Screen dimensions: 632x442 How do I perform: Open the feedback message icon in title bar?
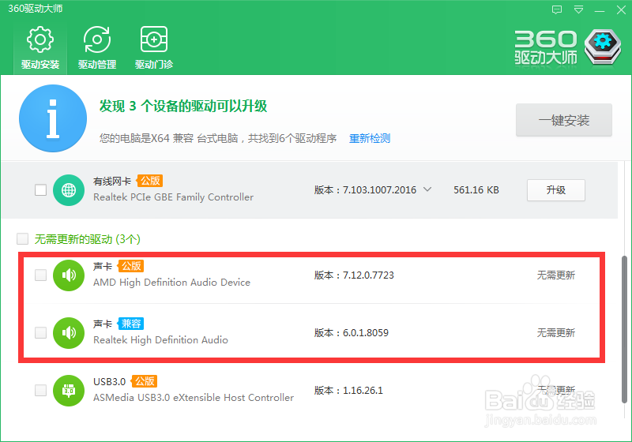click(557, 9)
